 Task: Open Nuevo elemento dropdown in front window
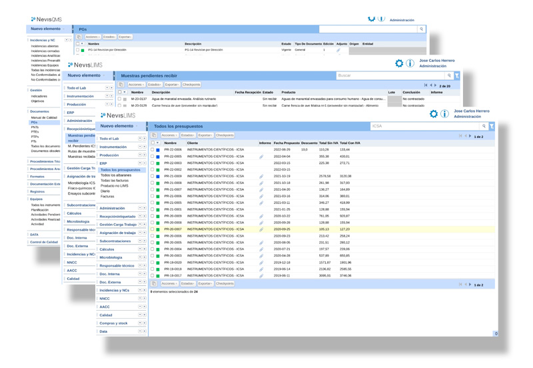(x=119, y=126)
